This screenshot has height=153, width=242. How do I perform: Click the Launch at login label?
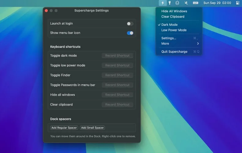tap(61, 24)
